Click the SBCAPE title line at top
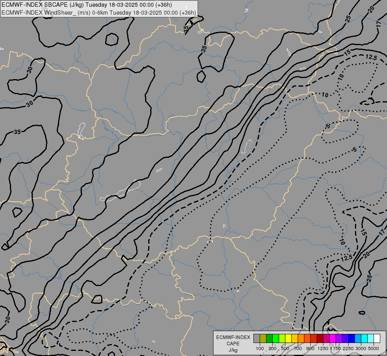The image size is (387, 356). tap(87, 5)
